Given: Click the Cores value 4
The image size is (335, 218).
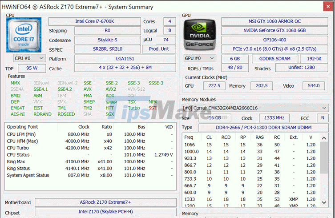Looking at the screenshot, I should coord(170,21).
